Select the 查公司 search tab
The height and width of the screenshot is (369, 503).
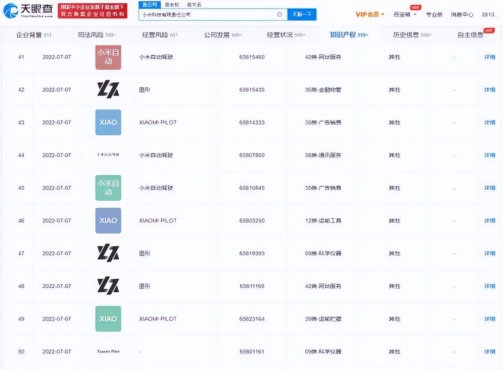149,5
